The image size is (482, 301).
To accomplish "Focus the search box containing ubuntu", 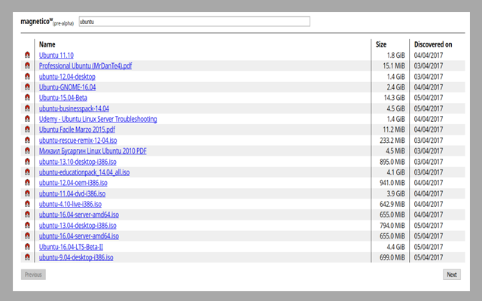I will click(x=194, y=22).
